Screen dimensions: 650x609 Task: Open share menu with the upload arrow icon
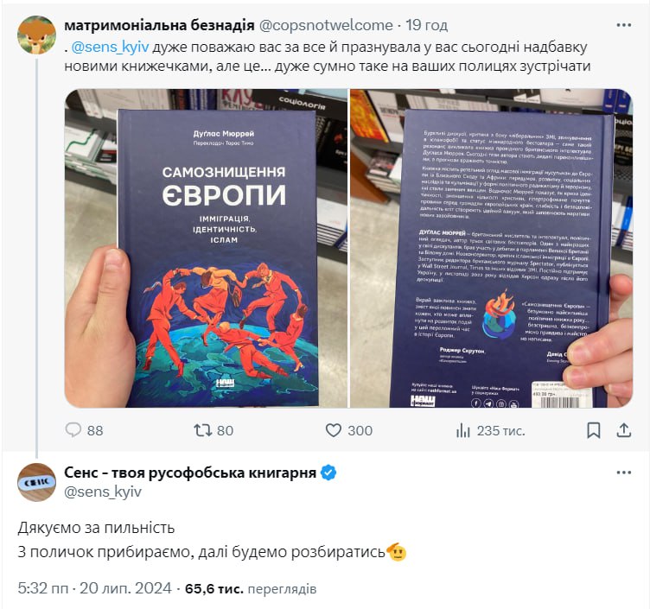(623, 430)
